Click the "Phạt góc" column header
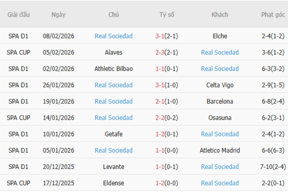The width and height of the screenshot is (288, 196). click(x=273, y=15)
